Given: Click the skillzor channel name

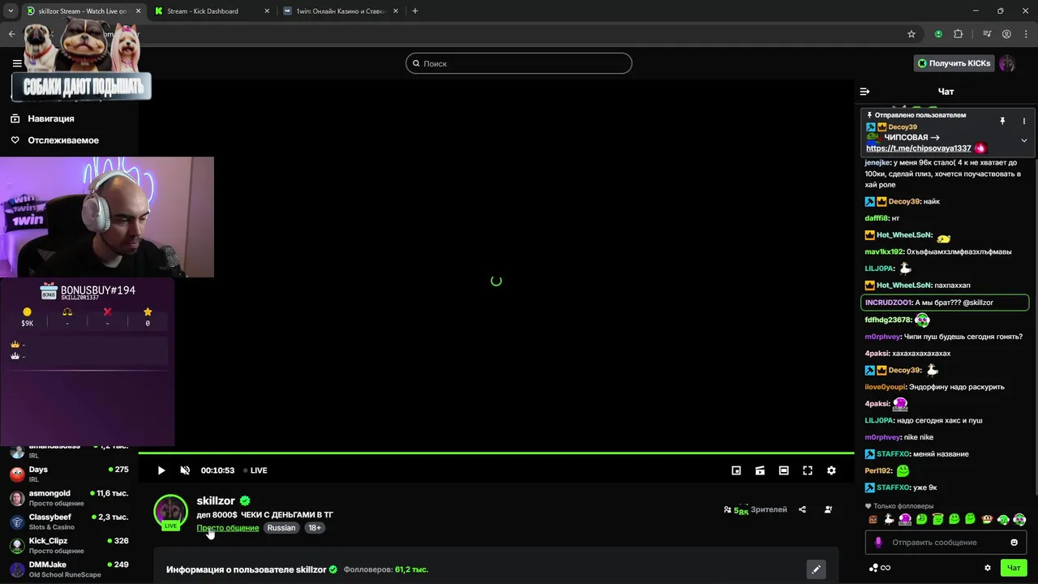Looking at the screenshot, I should (x=216, y=501).
